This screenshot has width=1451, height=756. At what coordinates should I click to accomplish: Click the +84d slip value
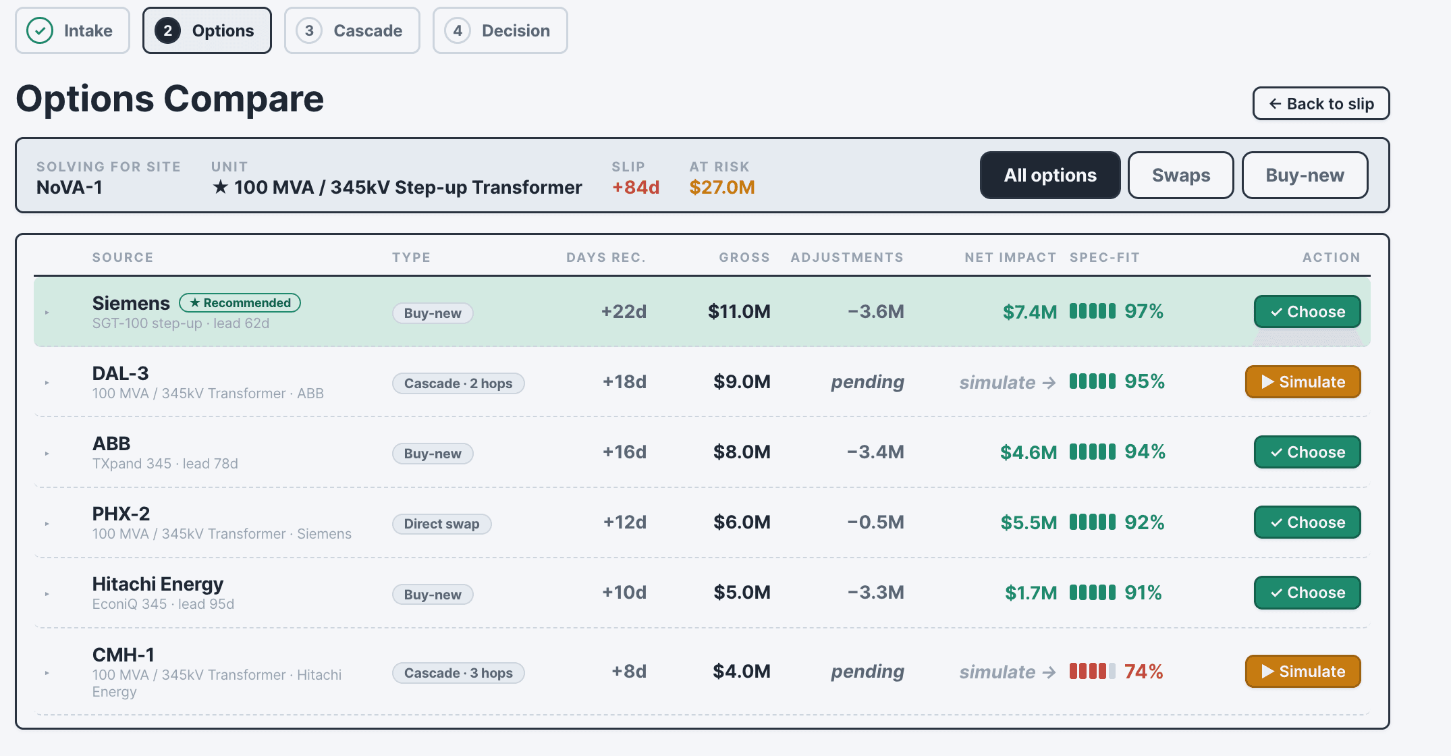pos(636,187)
